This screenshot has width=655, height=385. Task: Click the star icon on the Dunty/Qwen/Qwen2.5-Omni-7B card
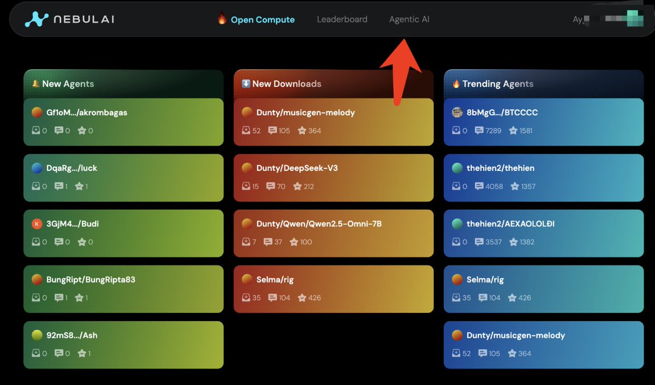click(x=294, y=242)
